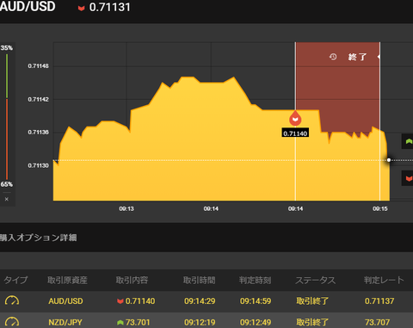Click the red portion of sentiment bar
This screenshot has width=413, height=328.
coord(7,139)
